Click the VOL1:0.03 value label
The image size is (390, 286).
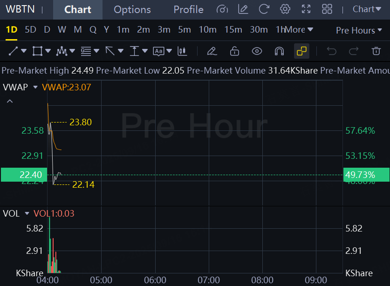pyautogui.click(x=54, y=213)
